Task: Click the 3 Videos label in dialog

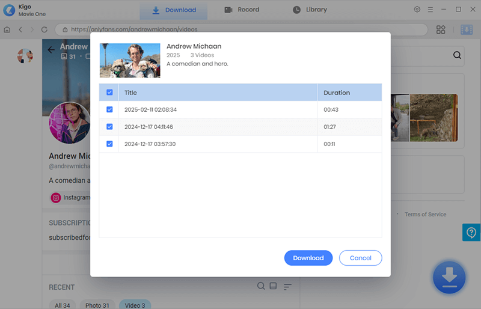Action: click(x=202, y=55)
